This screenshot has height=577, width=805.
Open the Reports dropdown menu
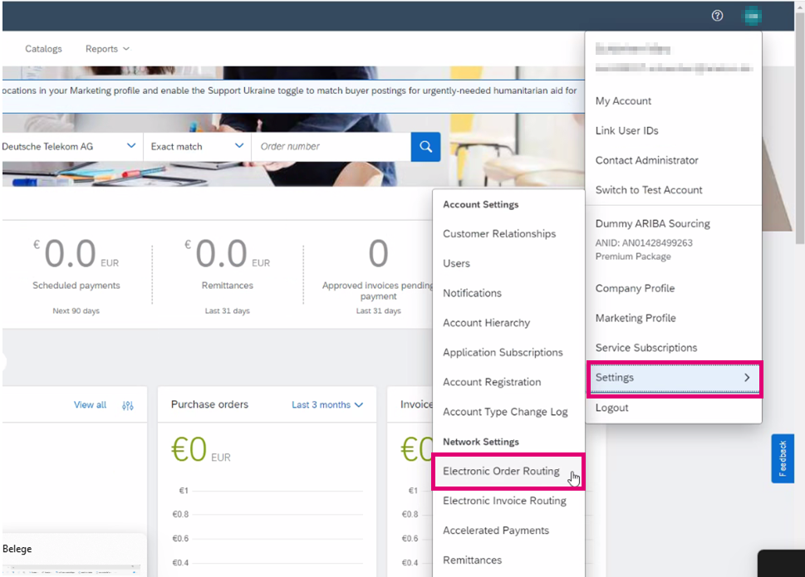pos(106,48)
